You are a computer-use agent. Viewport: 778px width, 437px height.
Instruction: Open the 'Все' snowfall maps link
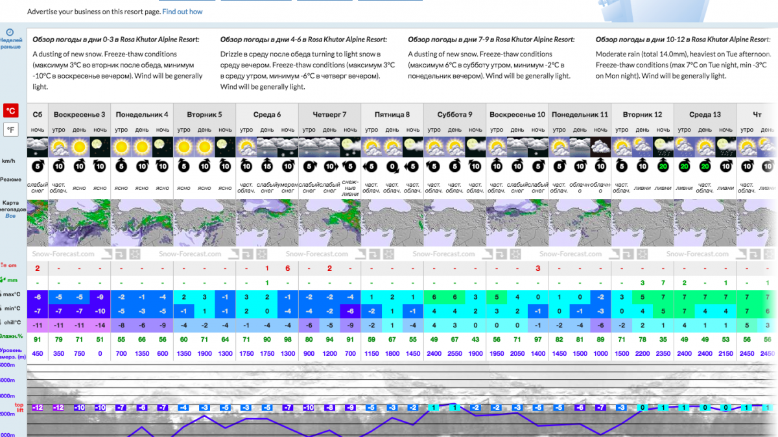pyautogui.click(x=10, y=216)
